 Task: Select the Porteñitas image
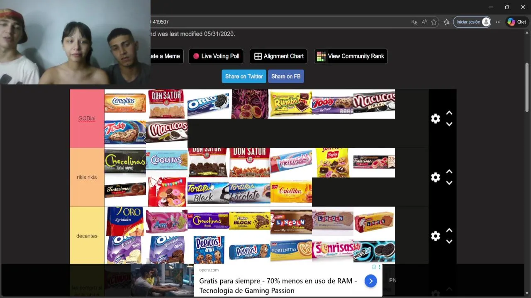pos(291,250)
